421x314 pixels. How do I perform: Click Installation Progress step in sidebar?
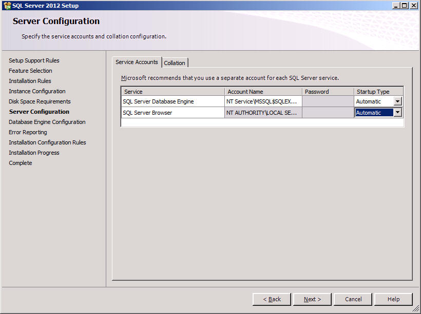[34, 153]
